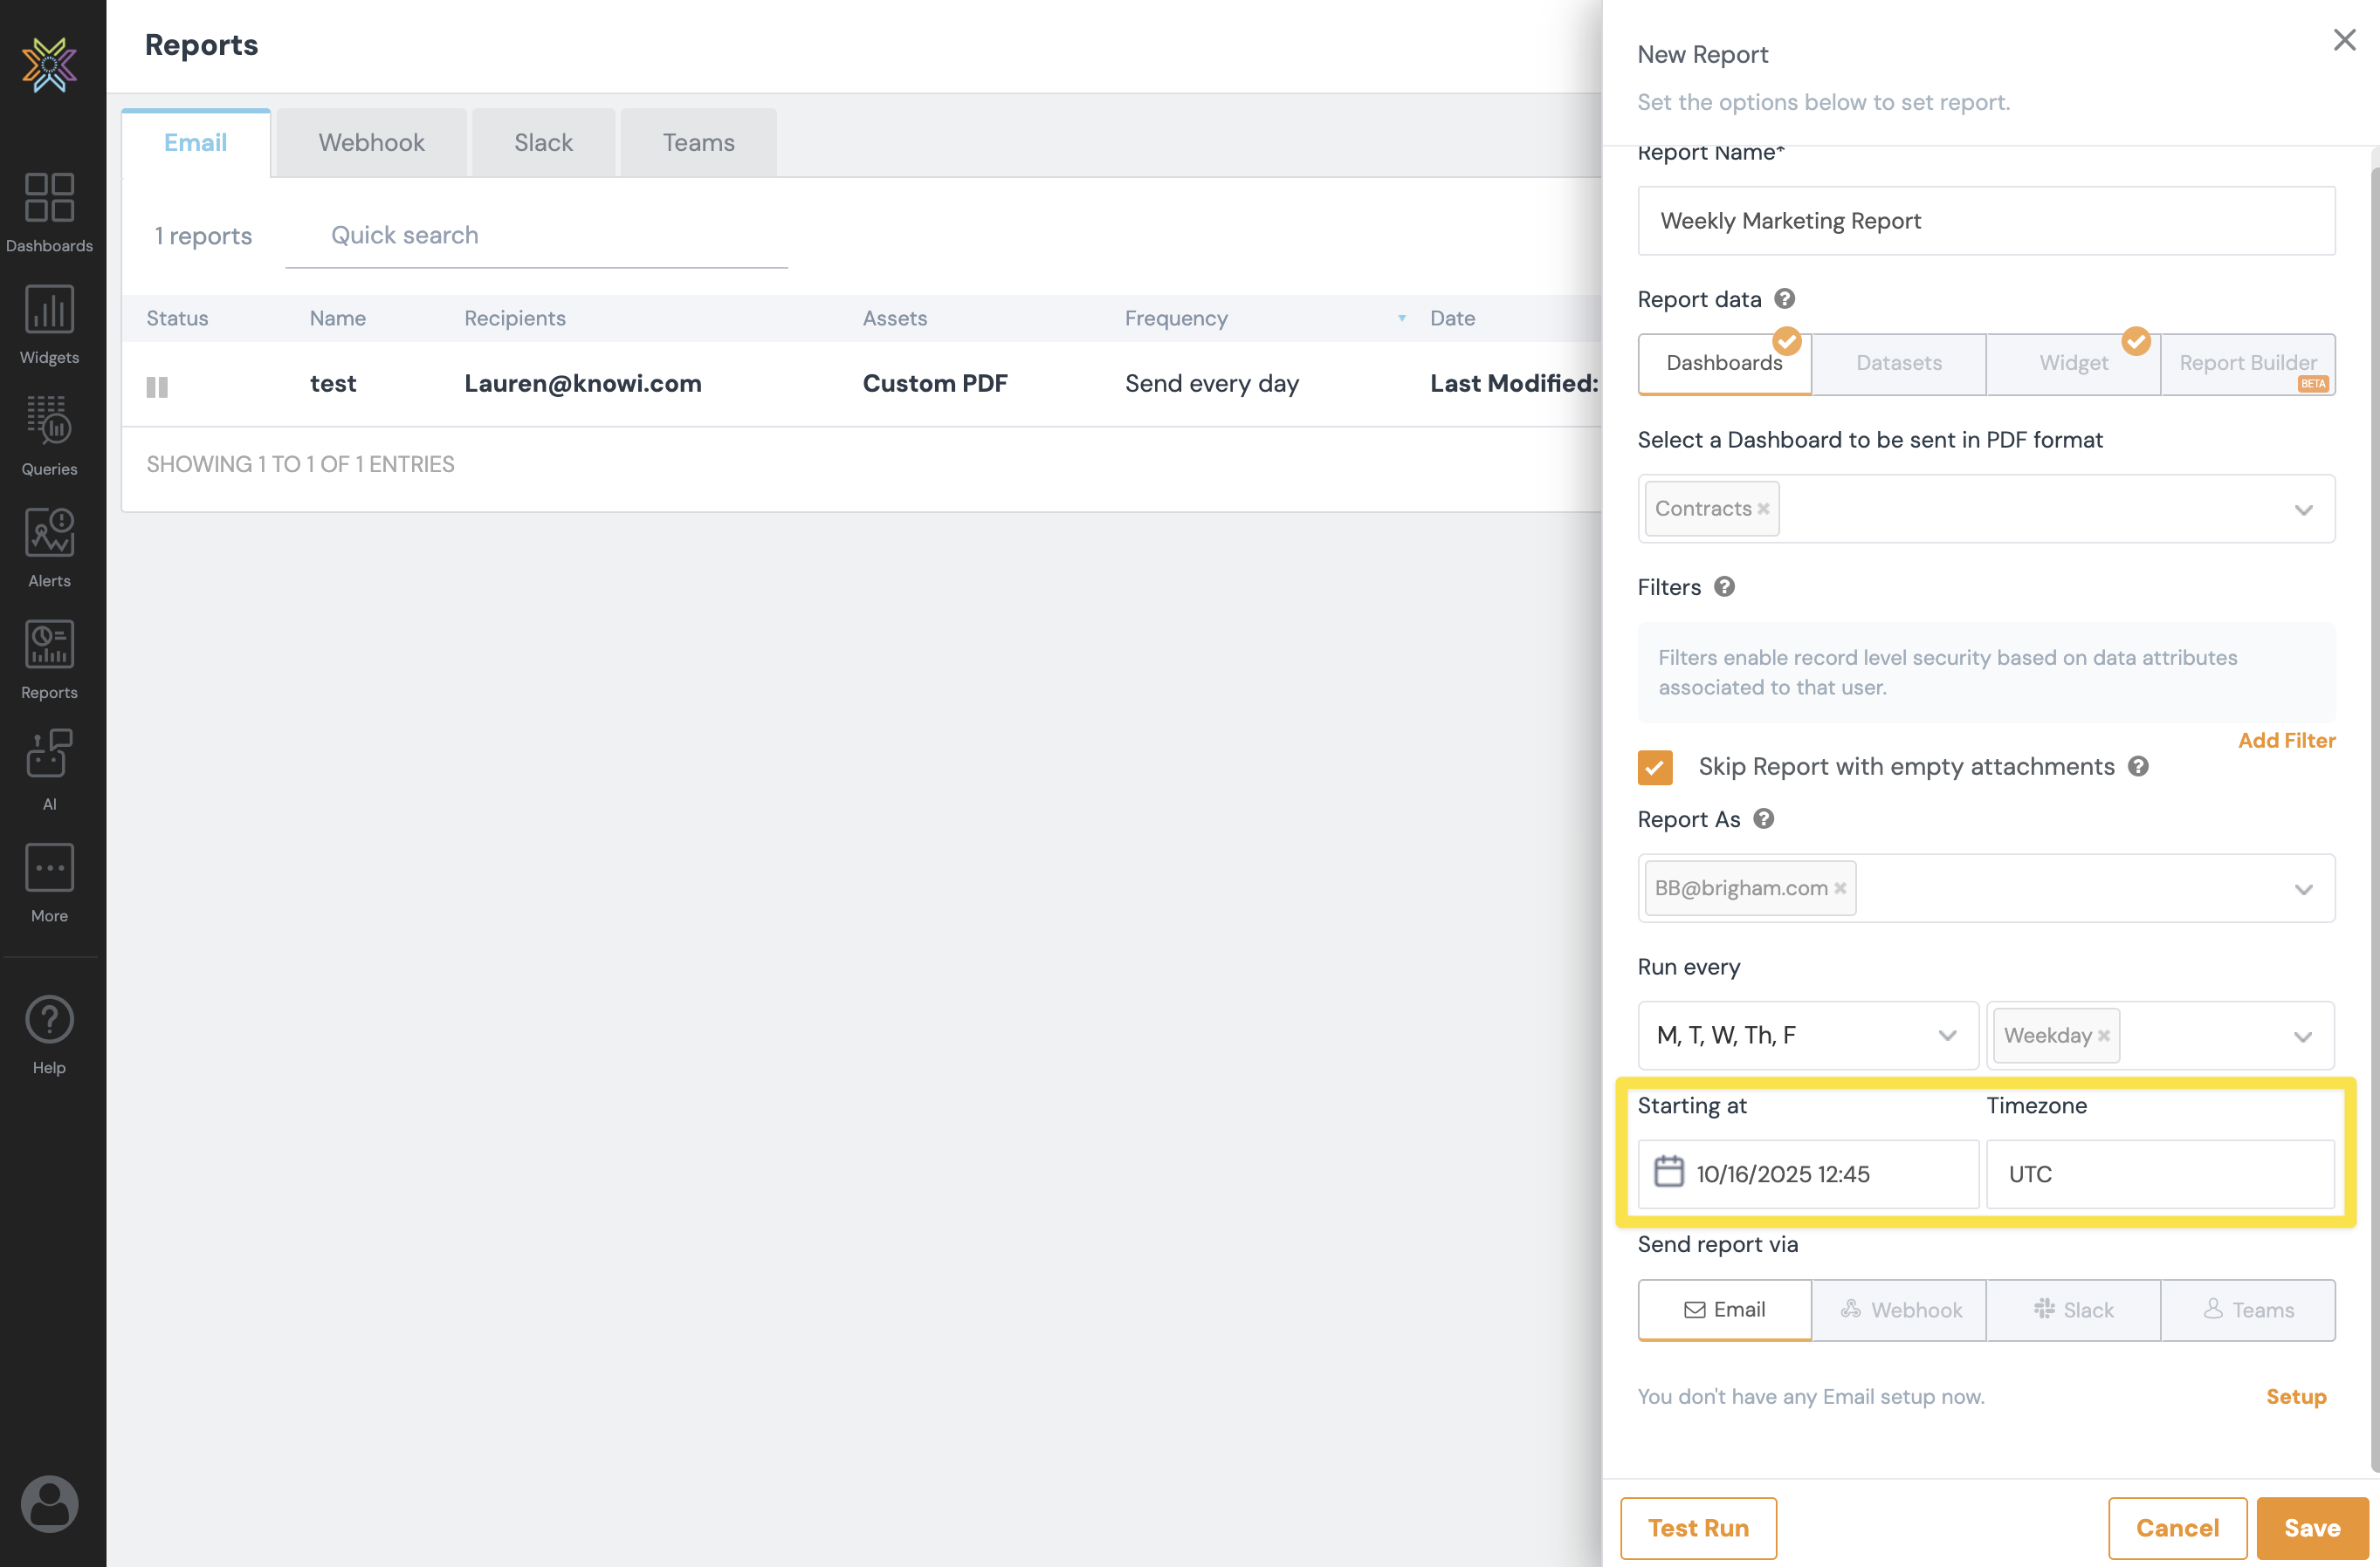Click the Quick search input field

click(536, 236)
